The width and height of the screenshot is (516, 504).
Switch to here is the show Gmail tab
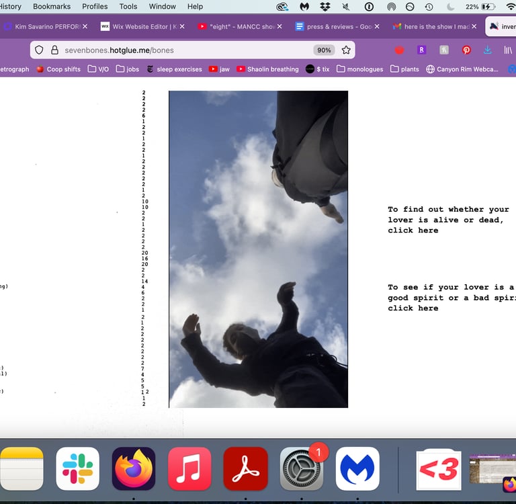click(x=431, y=27)
